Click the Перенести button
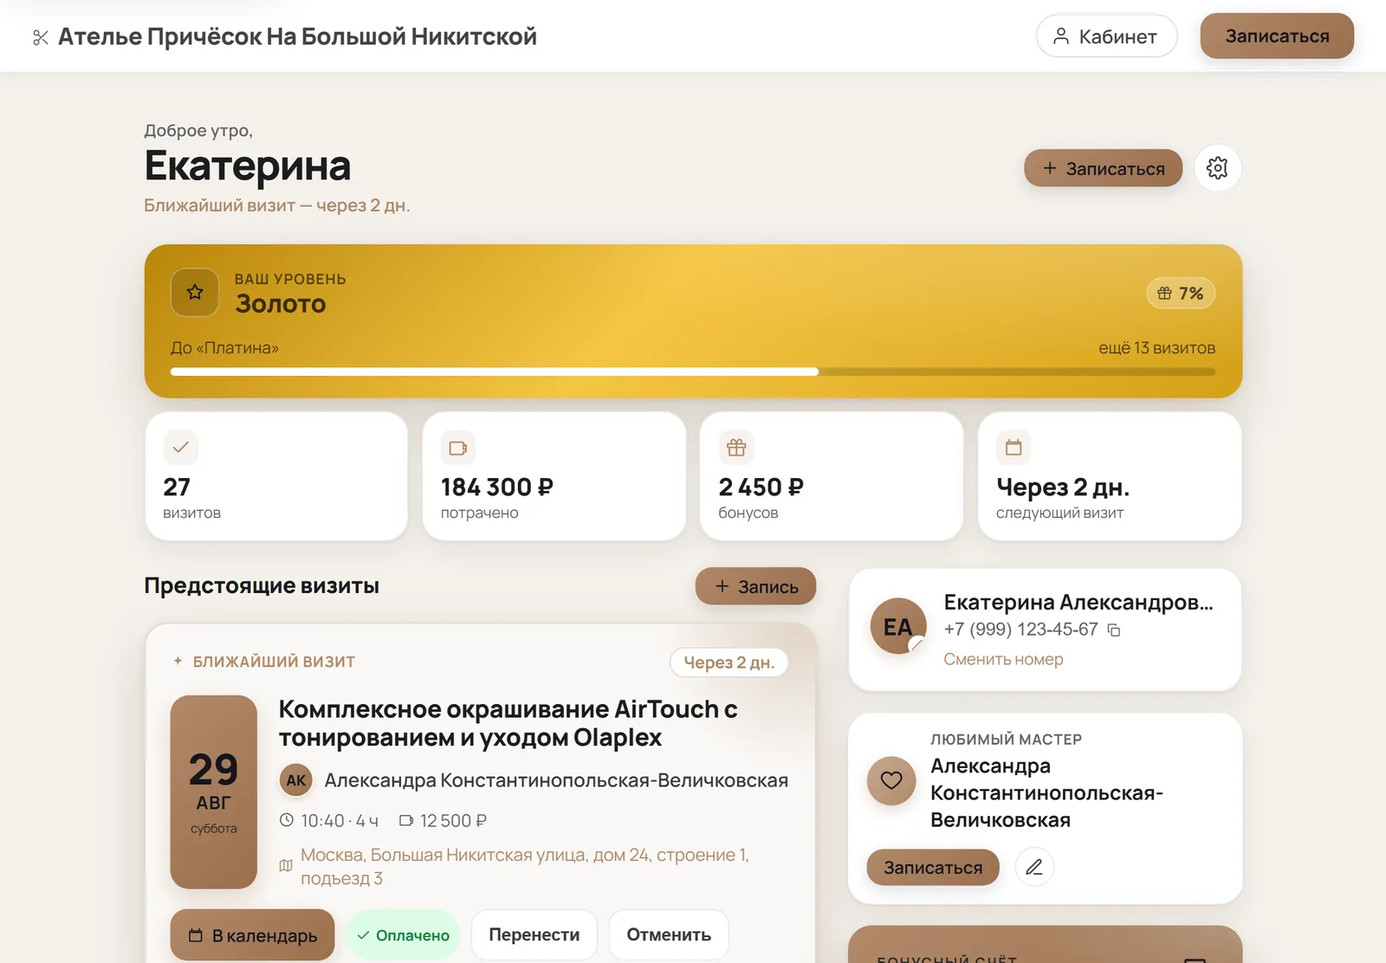The height and width of the screenshot is (963, 1386). point(534,935)
